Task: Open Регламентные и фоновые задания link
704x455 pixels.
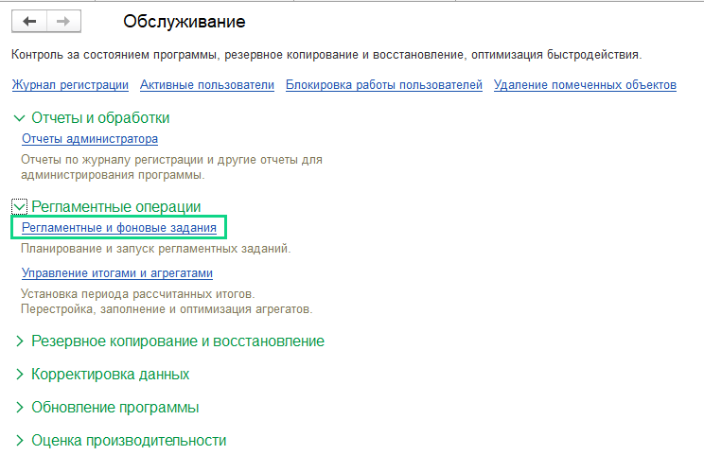Action: 119,227
